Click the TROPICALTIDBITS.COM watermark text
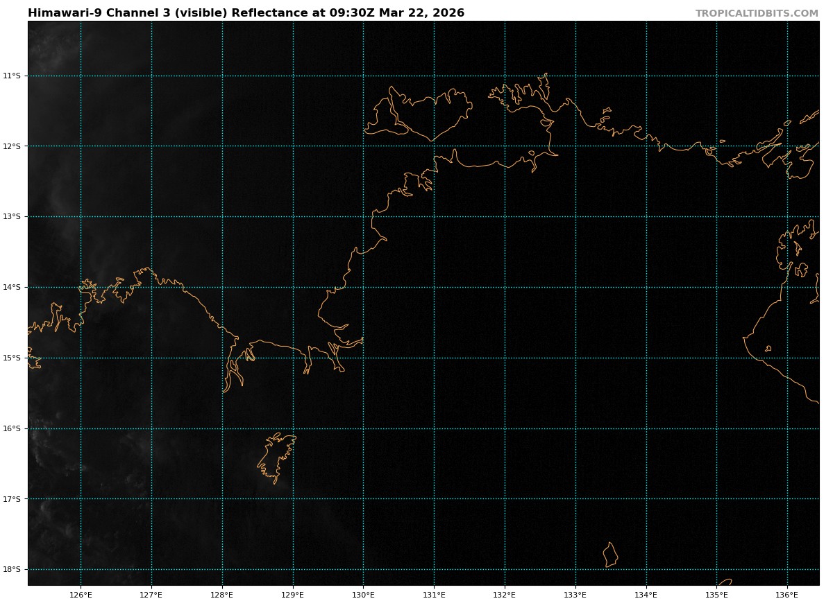Viewport: 833px width, 601px height. [757, 13]
